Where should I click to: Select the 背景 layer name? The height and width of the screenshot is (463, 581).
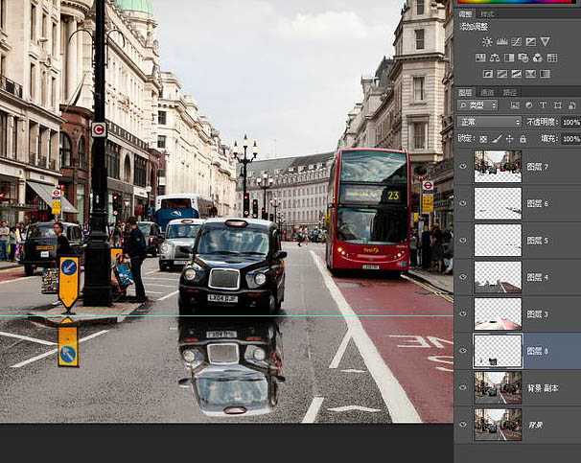point(535,425)
